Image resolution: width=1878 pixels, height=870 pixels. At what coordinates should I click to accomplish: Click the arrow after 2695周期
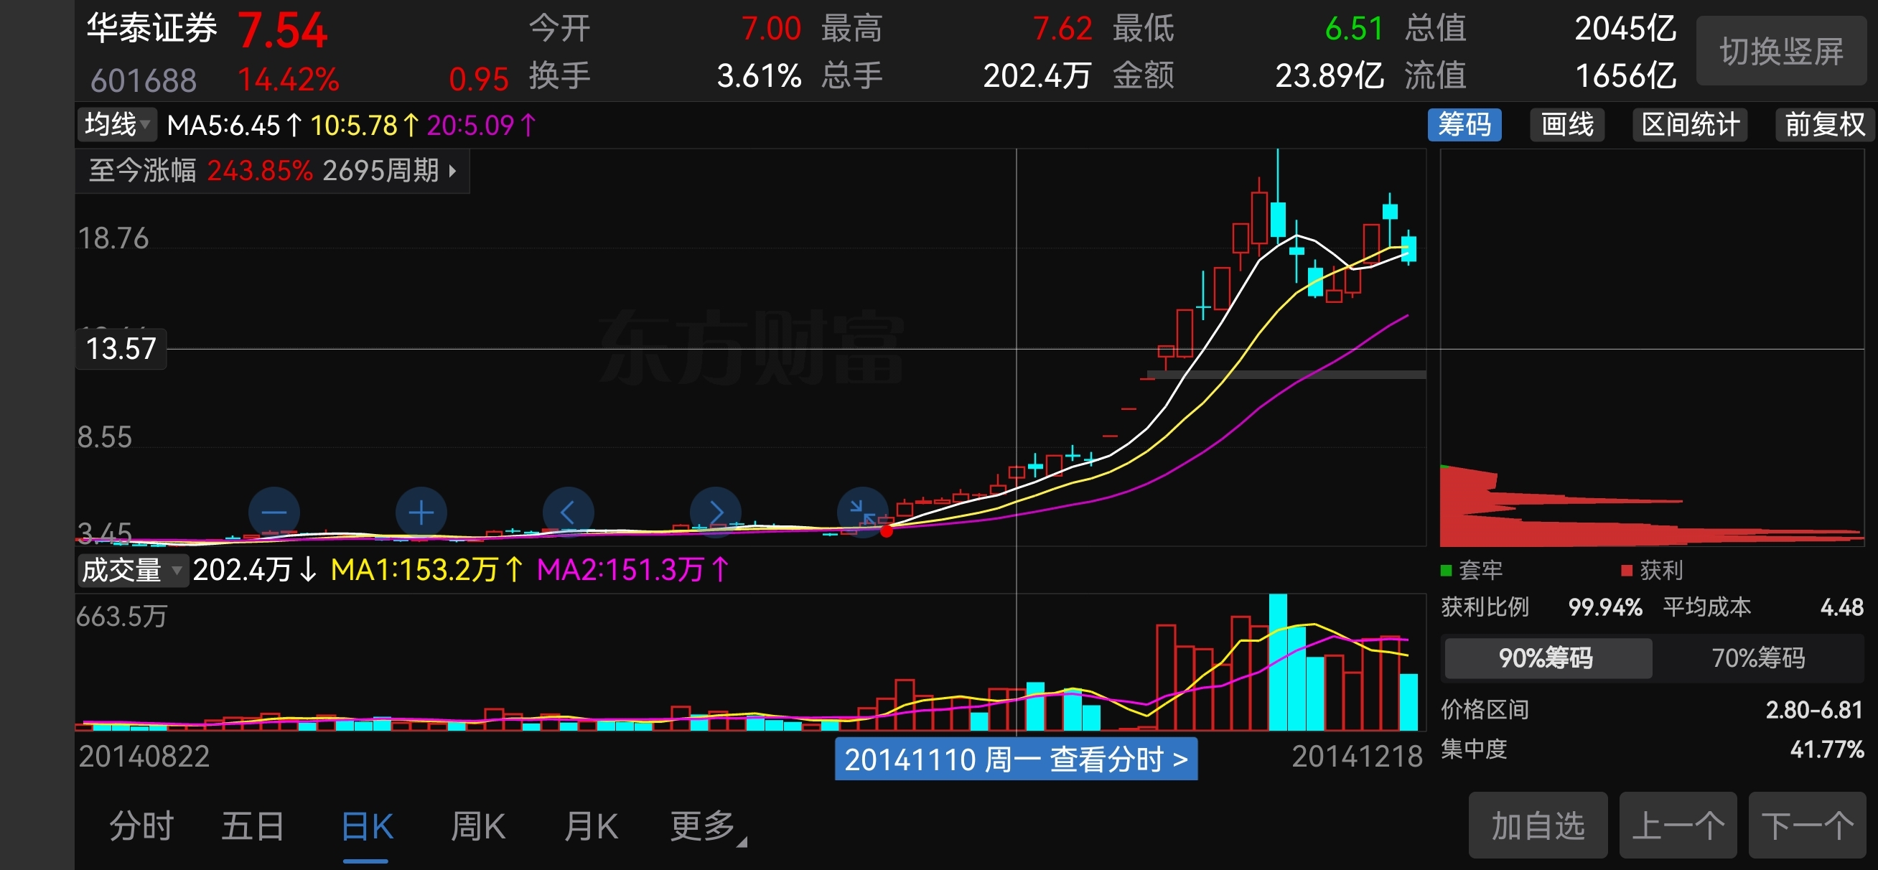coord(453,172)
